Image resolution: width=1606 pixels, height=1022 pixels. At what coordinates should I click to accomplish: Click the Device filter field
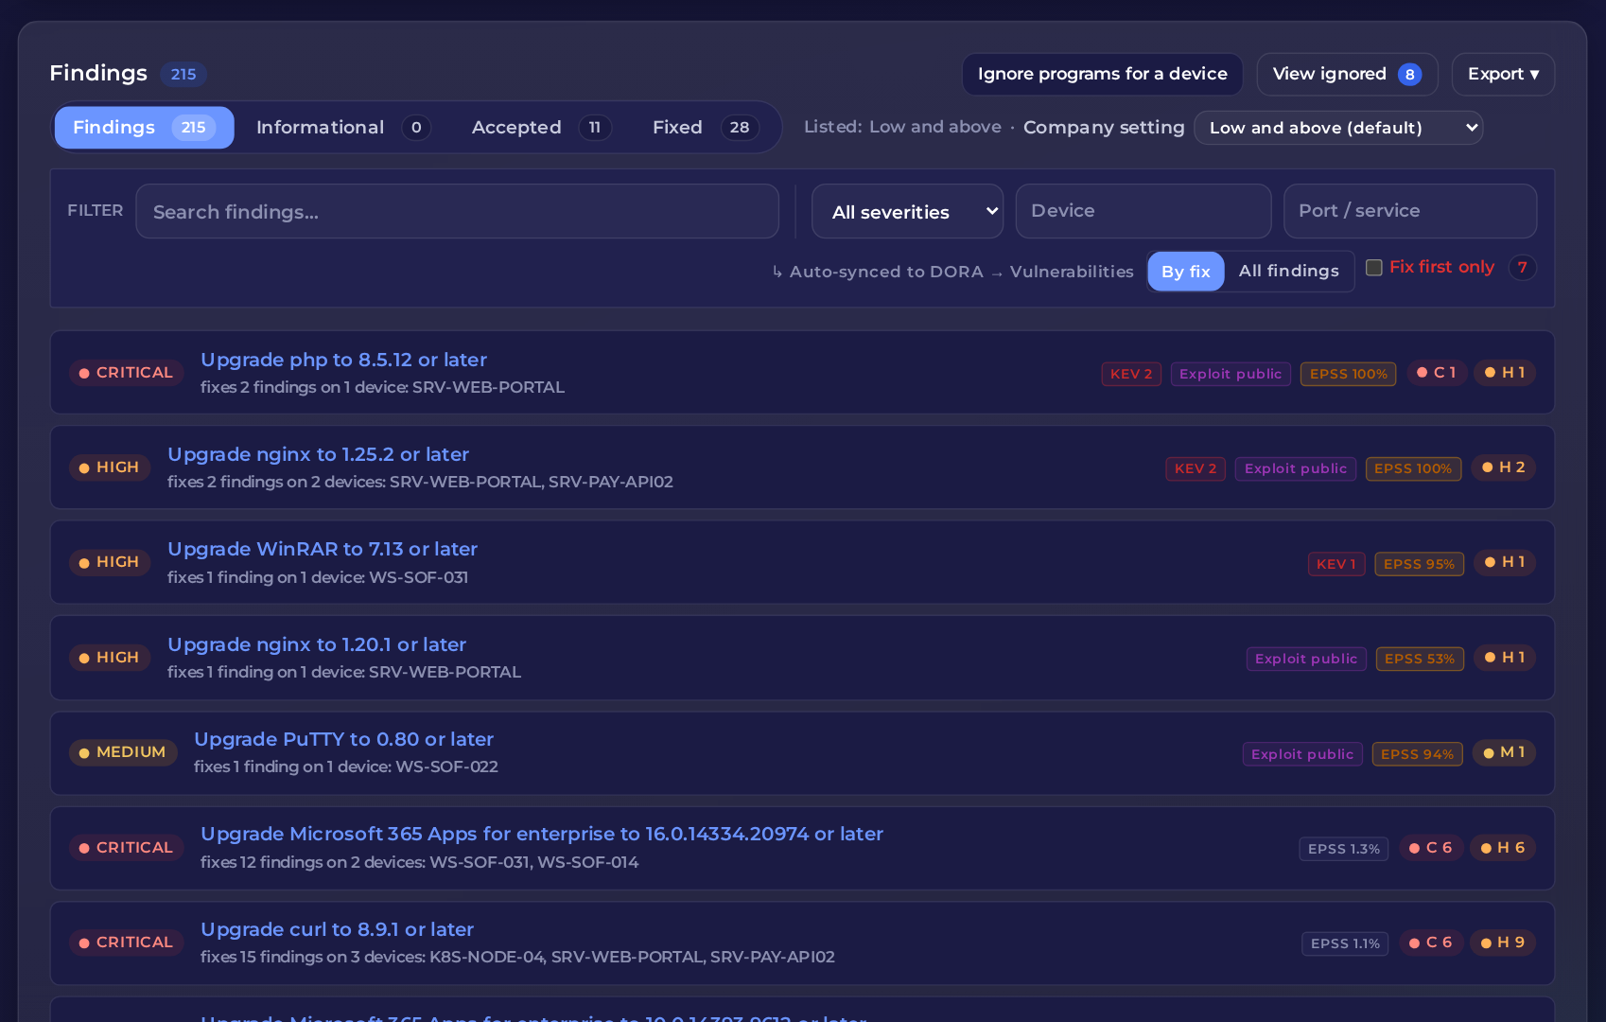[x=1143, y=211]
